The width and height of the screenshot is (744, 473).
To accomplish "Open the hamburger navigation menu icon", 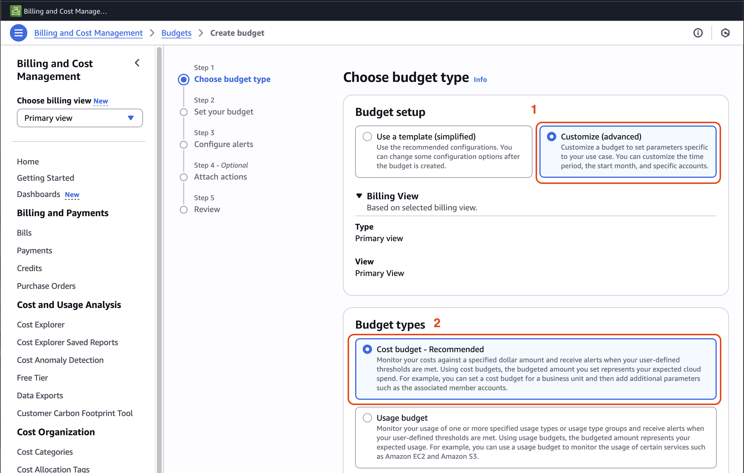I will pyautogui.click(x=18, y=33).
